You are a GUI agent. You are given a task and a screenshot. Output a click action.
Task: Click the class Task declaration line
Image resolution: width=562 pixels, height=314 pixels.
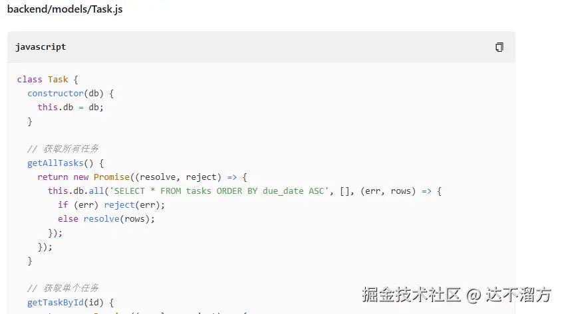47,80
